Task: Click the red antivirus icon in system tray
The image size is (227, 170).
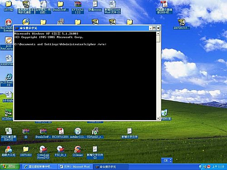Action: tap(209, 167)
